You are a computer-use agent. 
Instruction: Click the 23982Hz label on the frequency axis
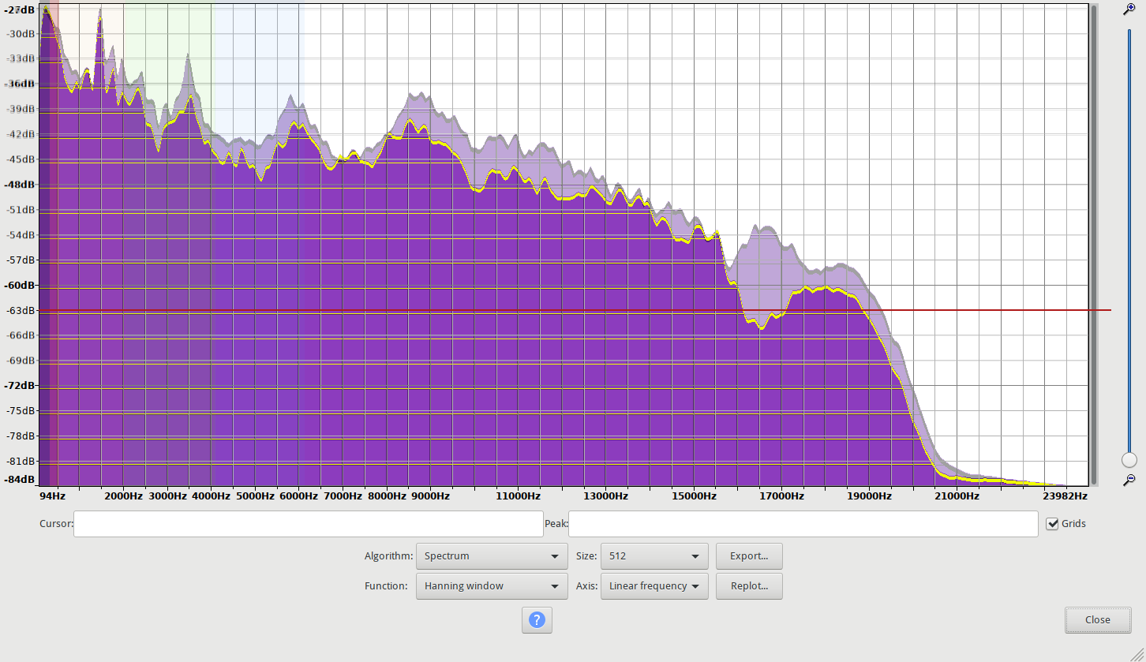pos(1065,496)
